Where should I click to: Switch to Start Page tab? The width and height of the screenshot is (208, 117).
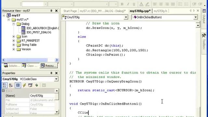[70, 11]
